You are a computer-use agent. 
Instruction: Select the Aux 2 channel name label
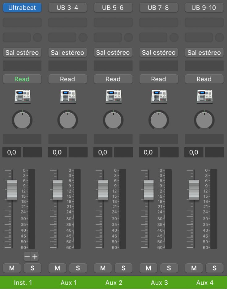click(114, 283)
